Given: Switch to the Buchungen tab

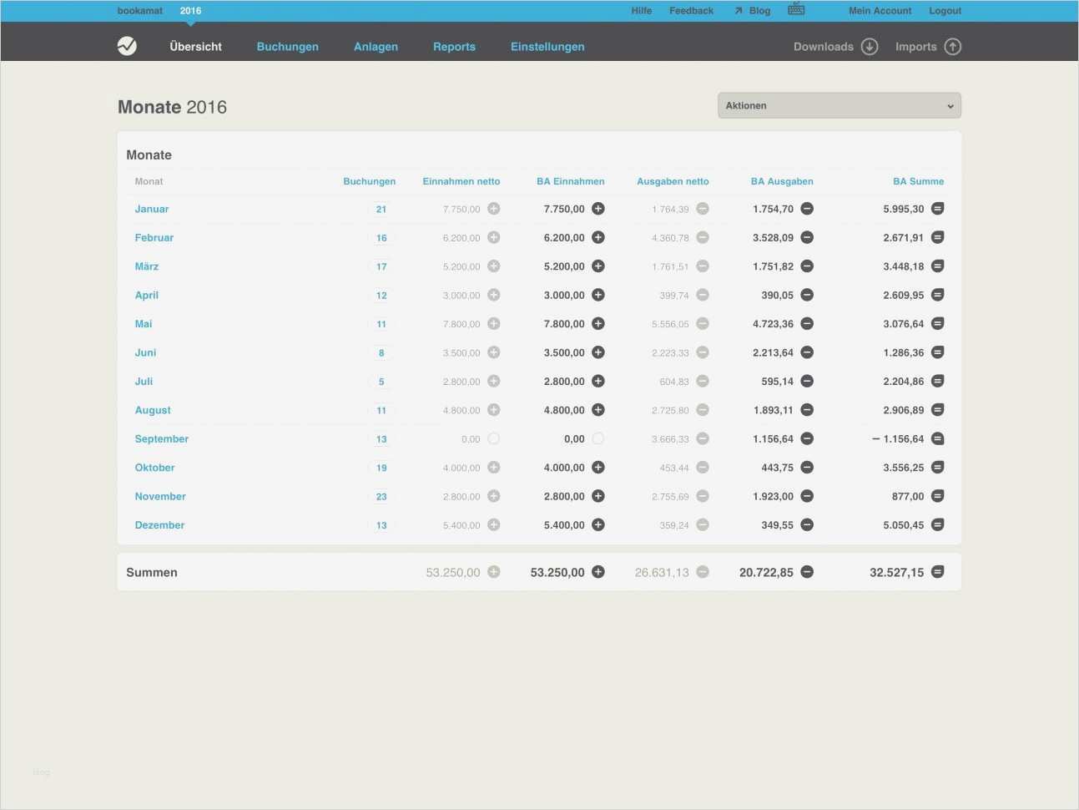Looking at the screenshot, I should coord(288,47).
